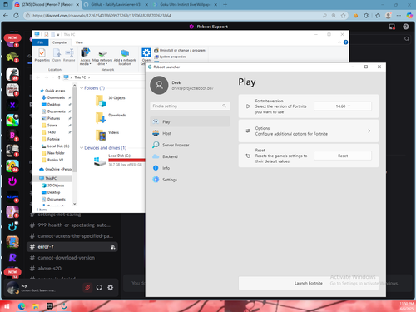Open File Explorer from taskbar
The height and width of the screenshot is (312, 416).
coord(36,306)
